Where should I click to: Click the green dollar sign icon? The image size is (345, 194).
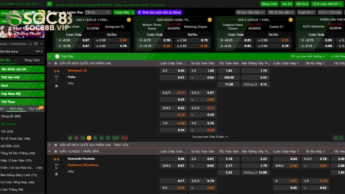[95, 138]
